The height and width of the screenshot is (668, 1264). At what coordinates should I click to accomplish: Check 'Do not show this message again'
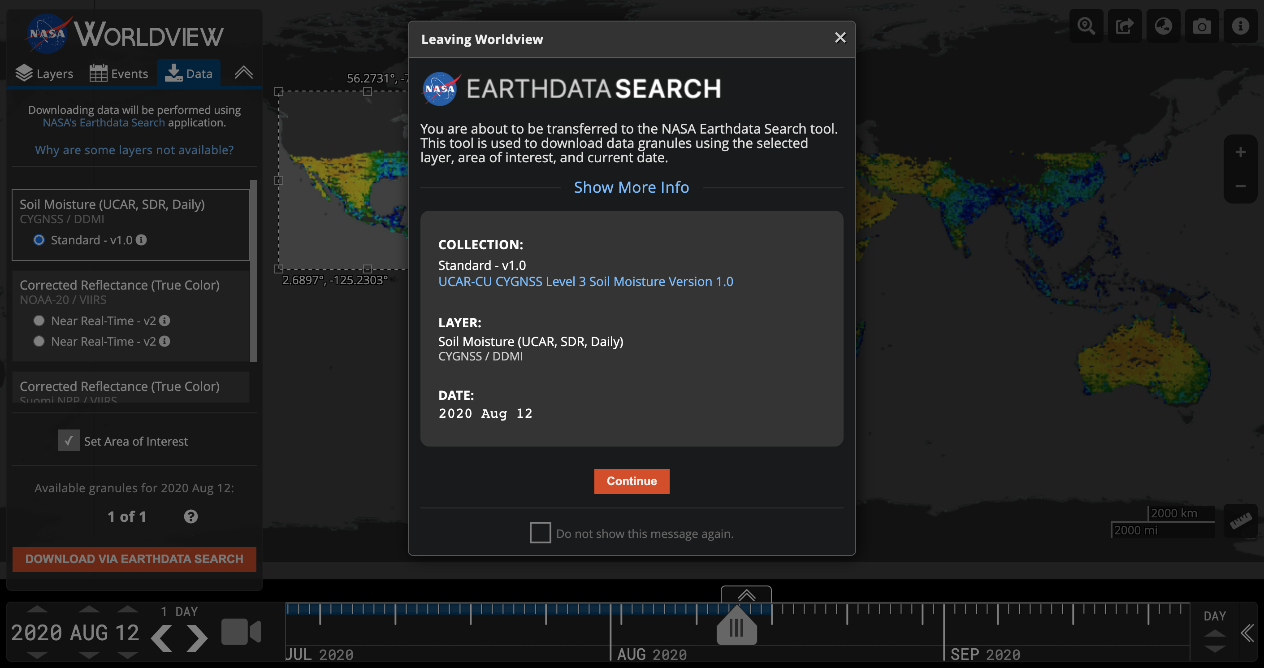[540, 533]
